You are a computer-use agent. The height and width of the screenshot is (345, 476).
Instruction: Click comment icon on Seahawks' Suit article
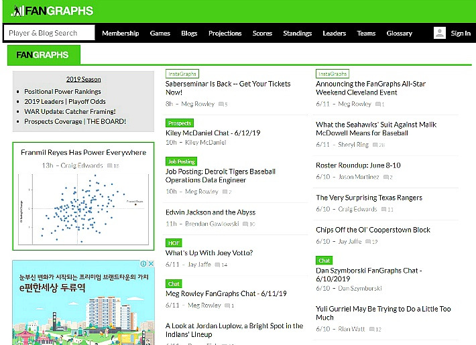[375, 145]
